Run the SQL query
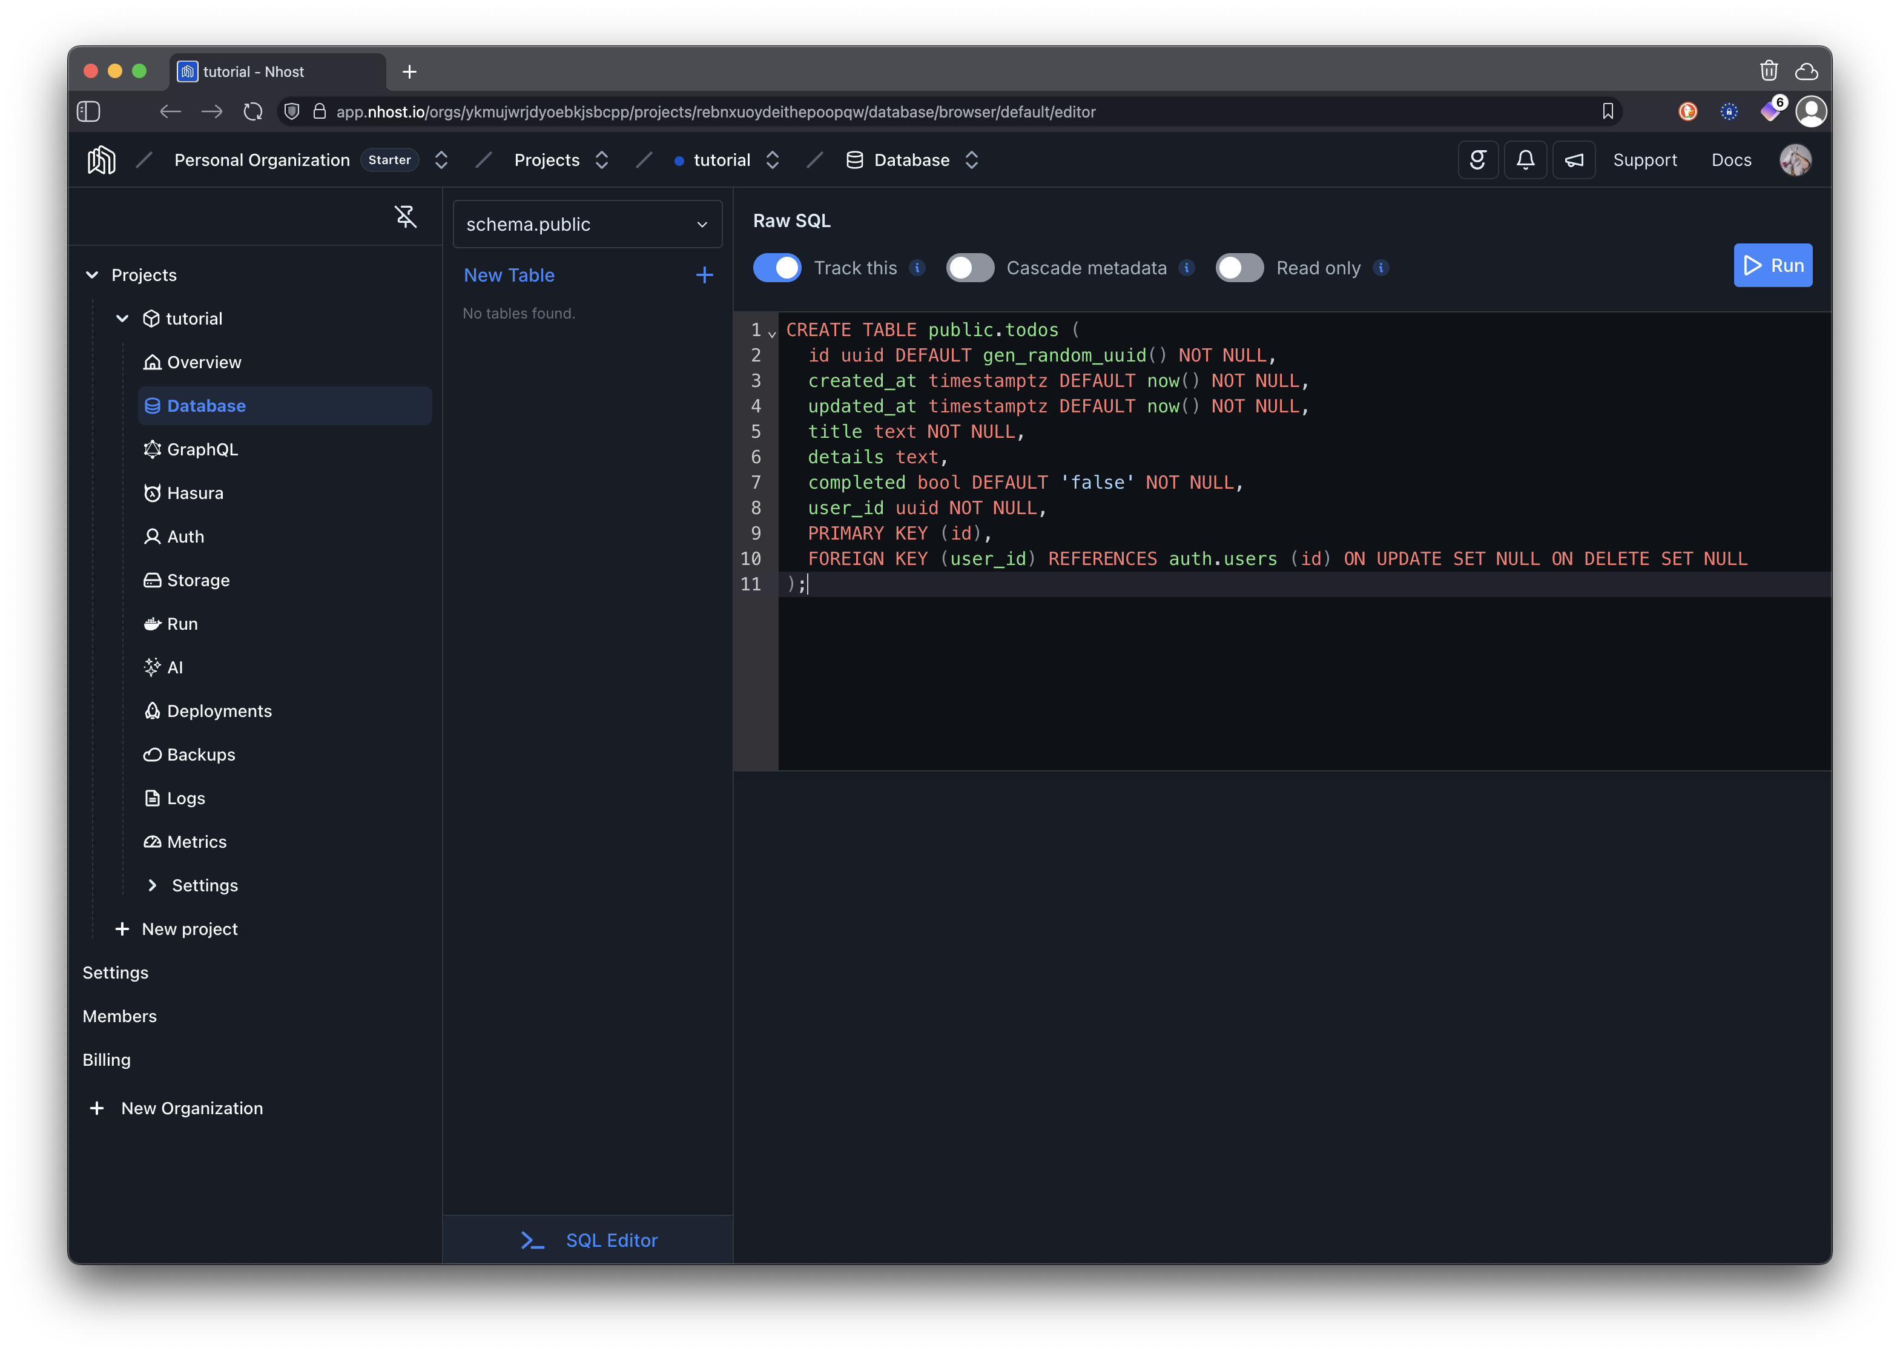Viewport: 1900px width, 1354px height. point(1772,265)
